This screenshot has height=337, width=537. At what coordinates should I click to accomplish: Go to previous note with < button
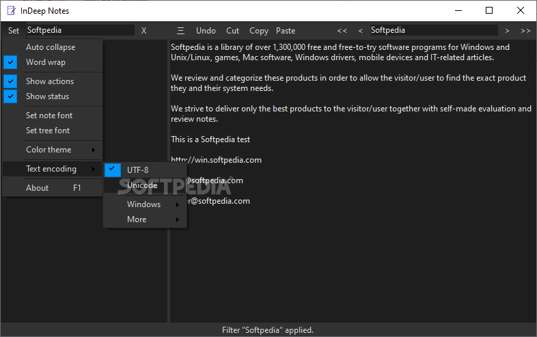pos(360,31)
